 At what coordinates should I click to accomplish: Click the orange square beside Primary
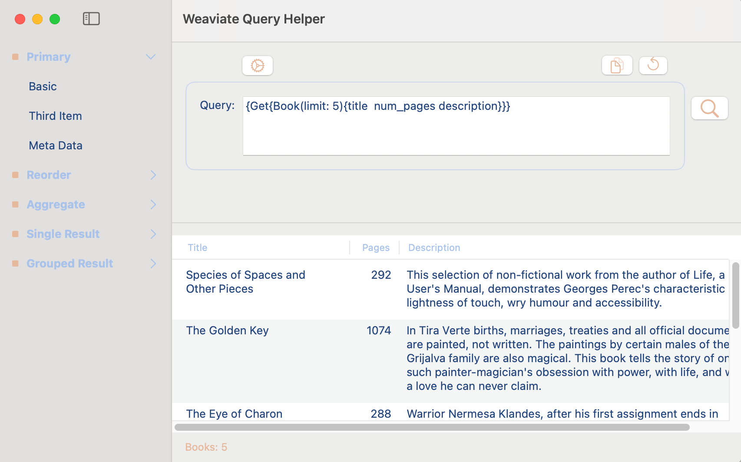click(15, 56)
